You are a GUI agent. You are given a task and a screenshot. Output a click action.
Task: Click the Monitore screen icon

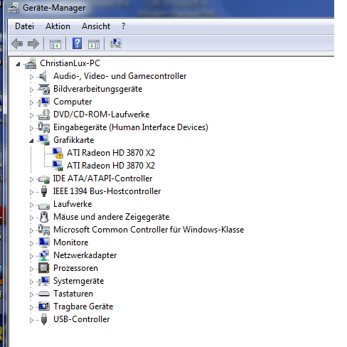44,242
